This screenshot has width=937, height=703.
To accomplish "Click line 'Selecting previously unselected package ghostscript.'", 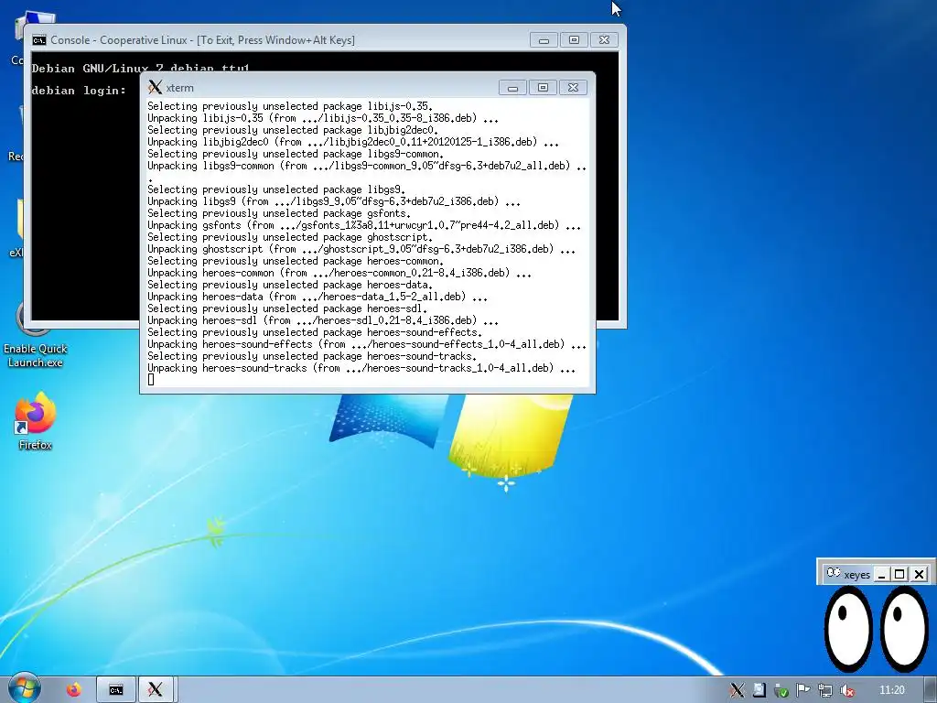I will 290,237.
